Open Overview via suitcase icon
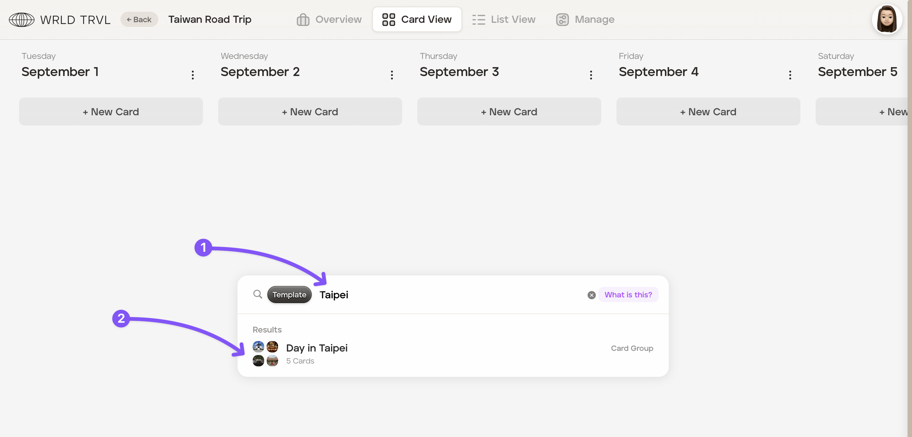912x437 pixels. 303,20
